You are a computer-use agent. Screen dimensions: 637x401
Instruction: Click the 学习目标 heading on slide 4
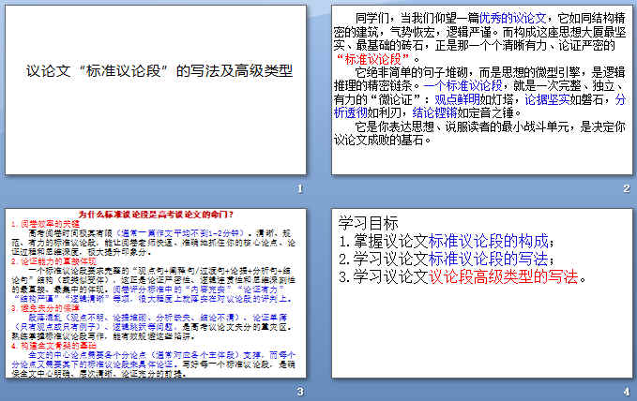(x=369, y=224)
